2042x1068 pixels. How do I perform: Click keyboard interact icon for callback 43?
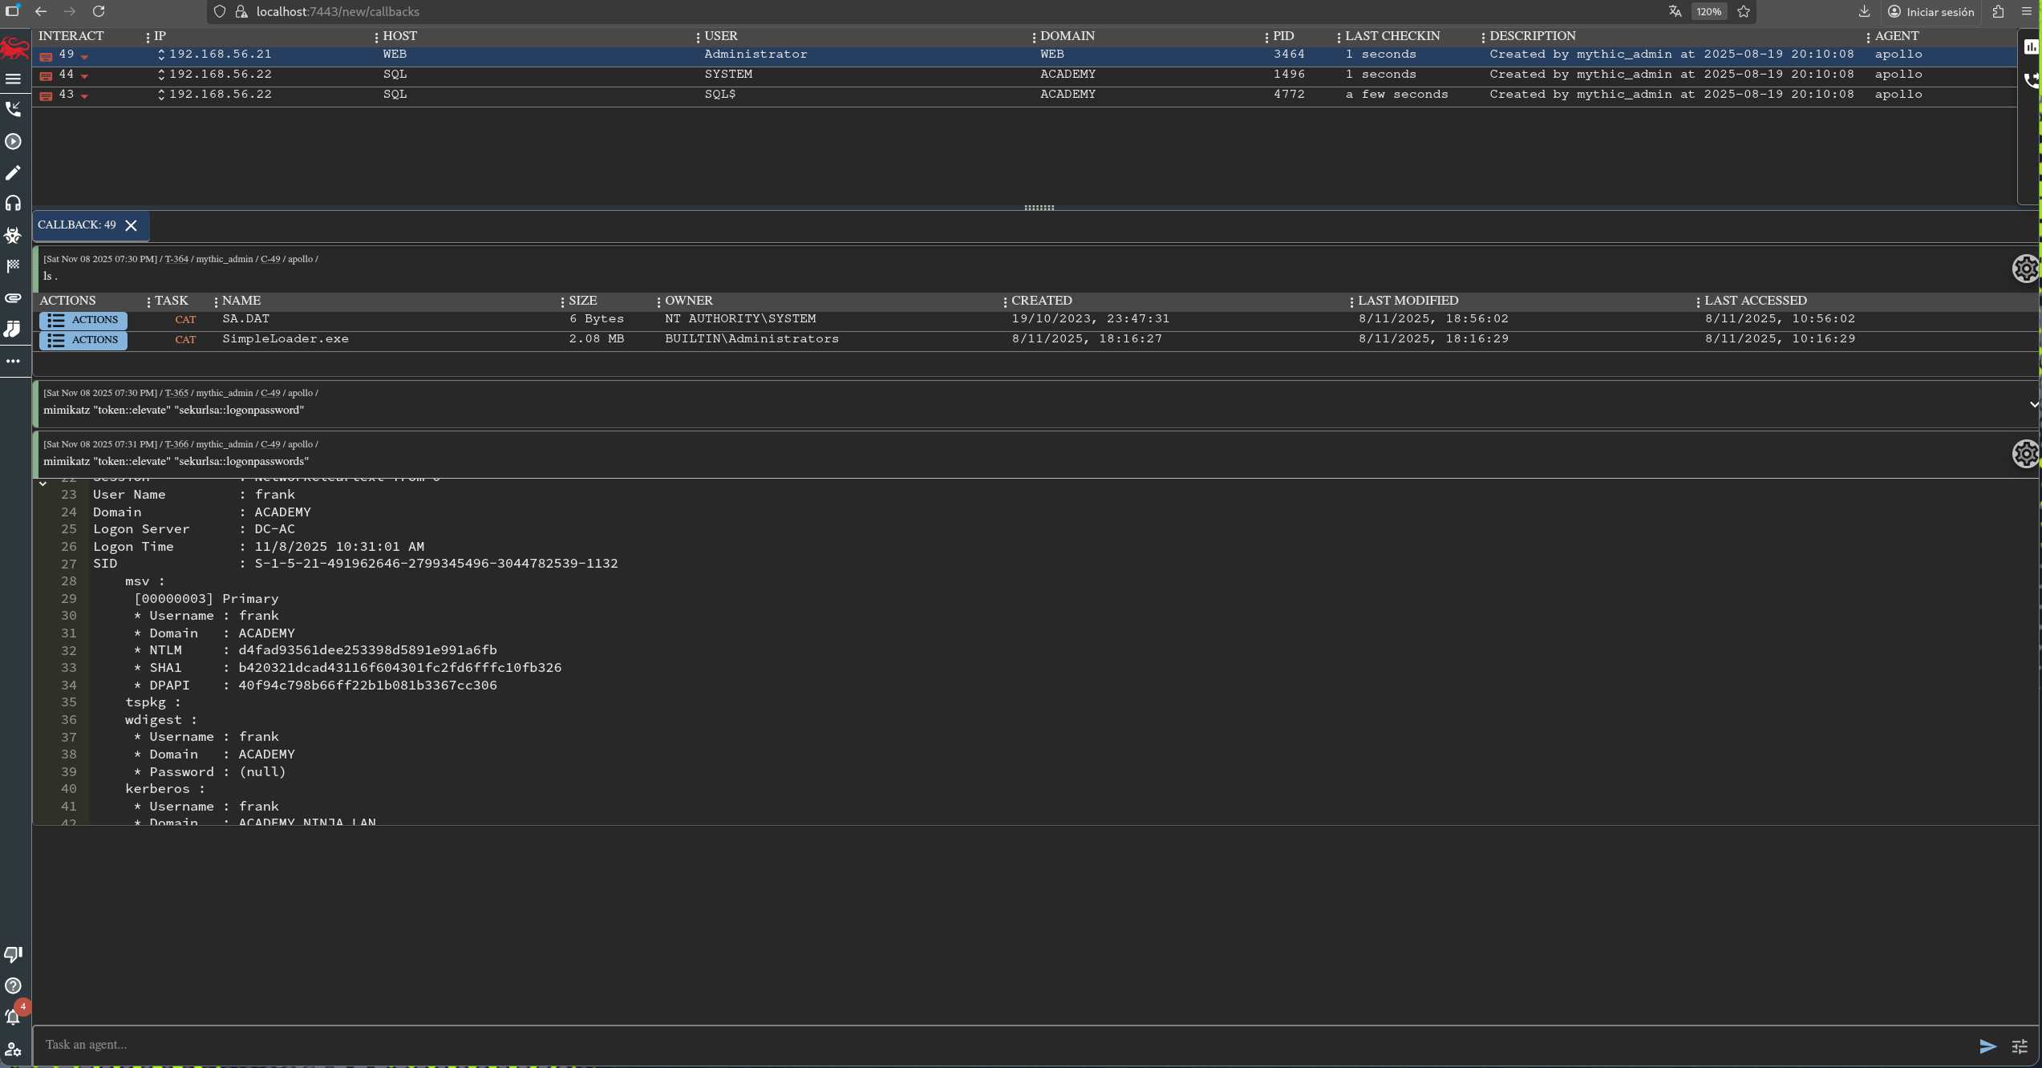47,95
